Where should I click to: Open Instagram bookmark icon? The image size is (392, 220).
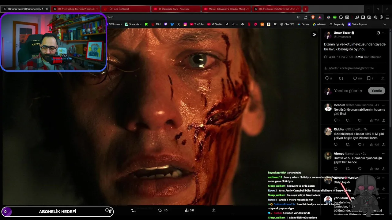tap(185, 24)
